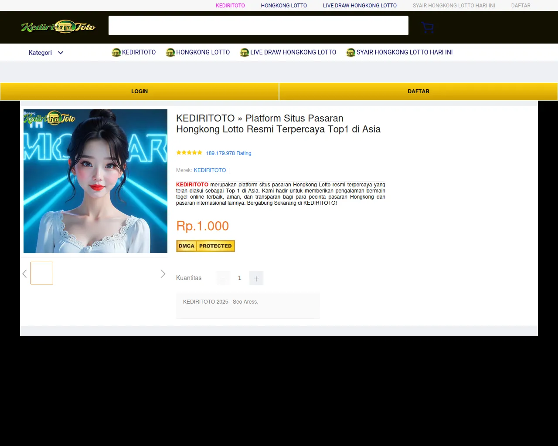The width and height of the screenshot is (558, 446).
Task: Open SYAIR HONGKONG LOTTO HARI INI in top bar
Action: pyautogui.click(x=454, y=6)
